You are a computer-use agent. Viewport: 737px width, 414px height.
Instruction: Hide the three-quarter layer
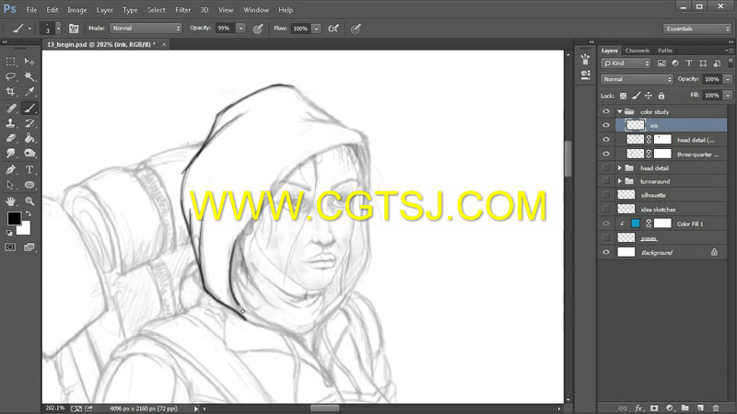(606, 154)
